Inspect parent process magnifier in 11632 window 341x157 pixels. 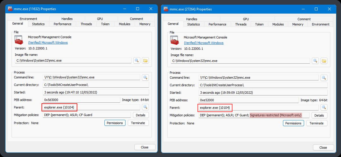point(145,107)
